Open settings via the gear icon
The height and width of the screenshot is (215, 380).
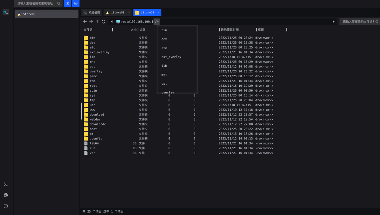pos(6,195)
